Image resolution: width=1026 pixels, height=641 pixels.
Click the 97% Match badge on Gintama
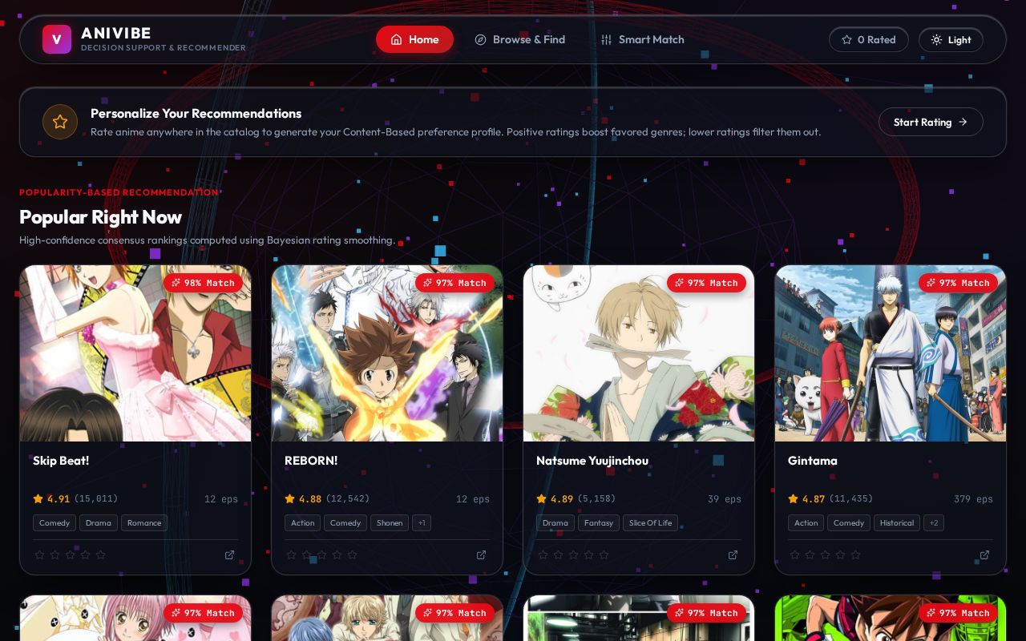click(x=958, y=283)
